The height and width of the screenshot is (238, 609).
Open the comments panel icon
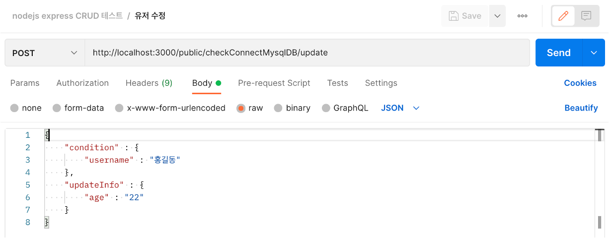click(587, 16)
